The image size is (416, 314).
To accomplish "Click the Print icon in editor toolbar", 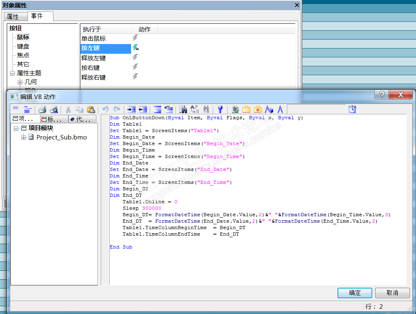I will point(42,109).
